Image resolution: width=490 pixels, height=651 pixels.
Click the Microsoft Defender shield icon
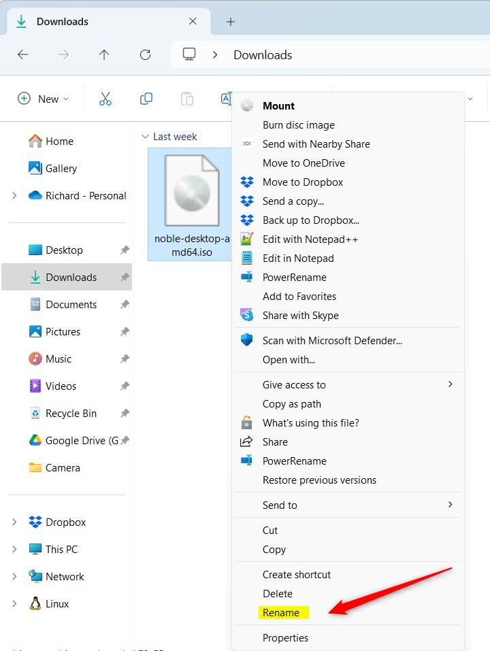click(x=246, y=339)
